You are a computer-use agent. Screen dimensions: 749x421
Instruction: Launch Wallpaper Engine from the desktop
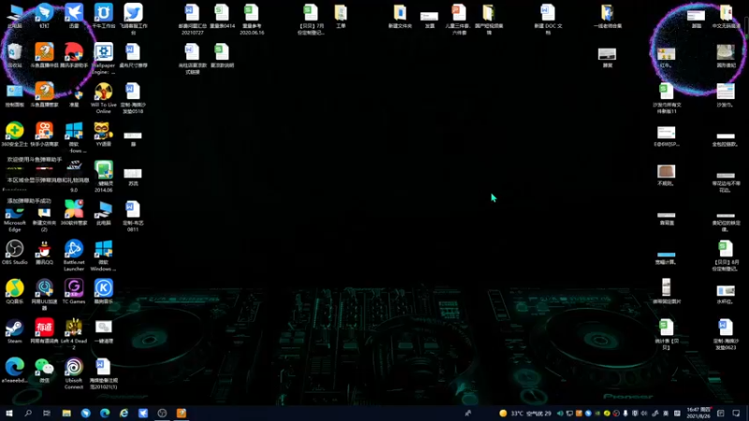tap(104, 58)
